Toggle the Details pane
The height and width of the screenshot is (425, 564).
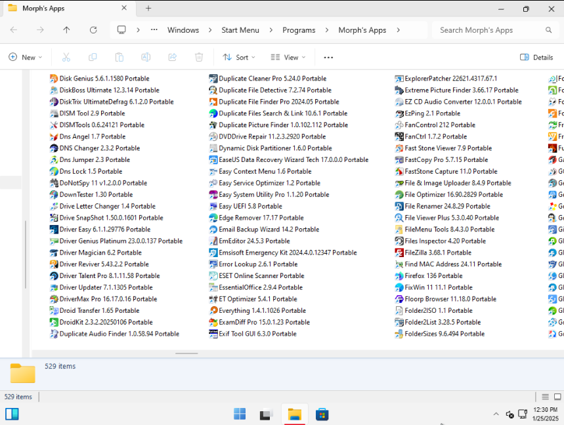click(x=536, y=57)
